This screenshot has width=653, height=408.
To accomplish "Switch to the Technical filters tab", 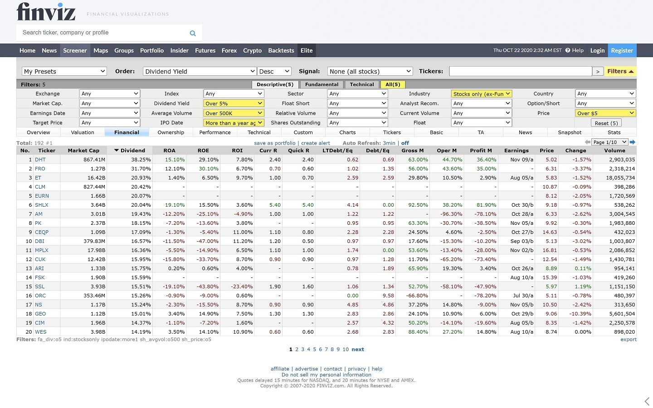I will click(362, 84).
